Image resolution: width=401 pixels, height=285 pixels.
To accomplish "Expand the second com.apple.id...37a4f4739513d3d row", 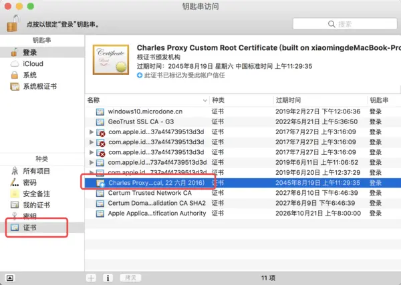I will [92, 142].
